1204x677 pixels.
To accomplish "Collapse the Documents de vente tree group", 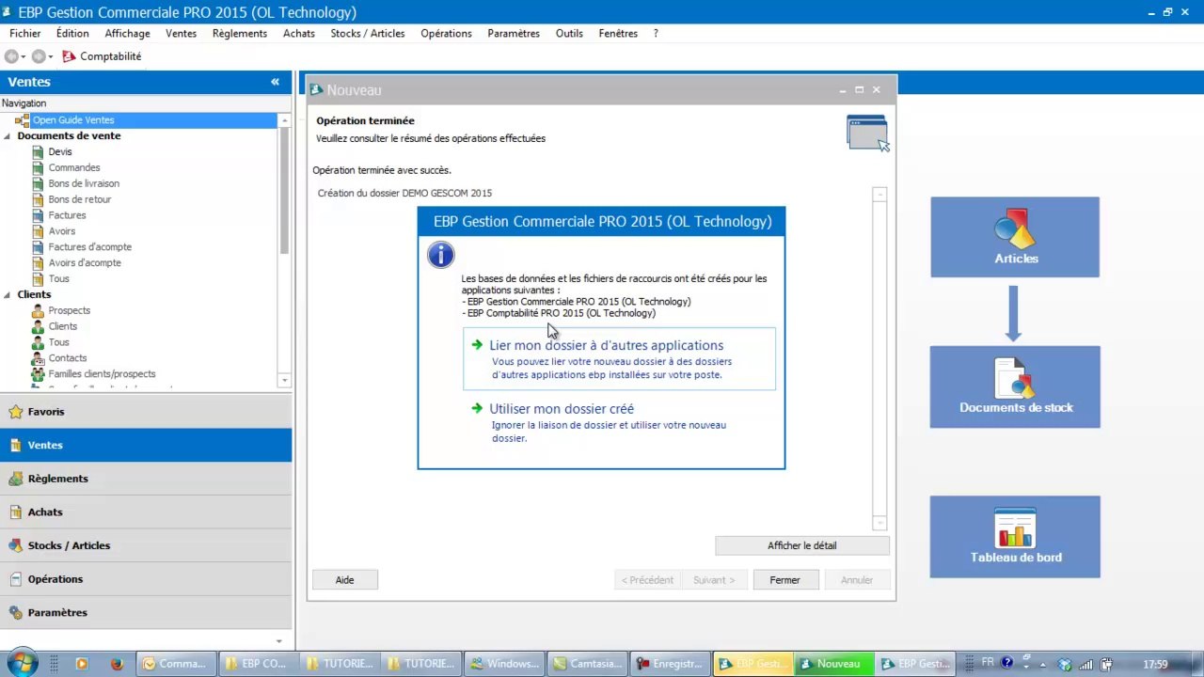I will tap(8, 136).
